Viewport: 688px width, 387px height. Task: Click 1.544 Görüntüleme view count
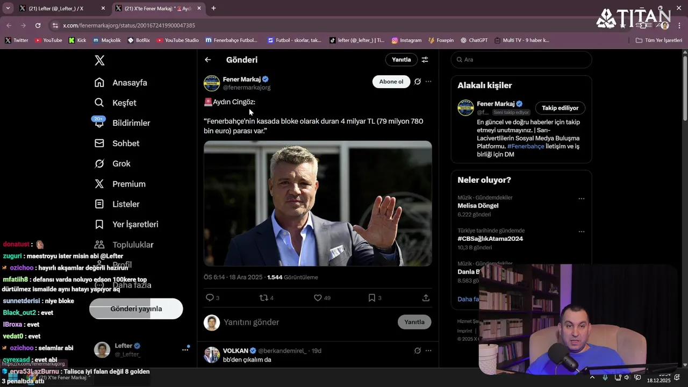[x=292, y=277]
